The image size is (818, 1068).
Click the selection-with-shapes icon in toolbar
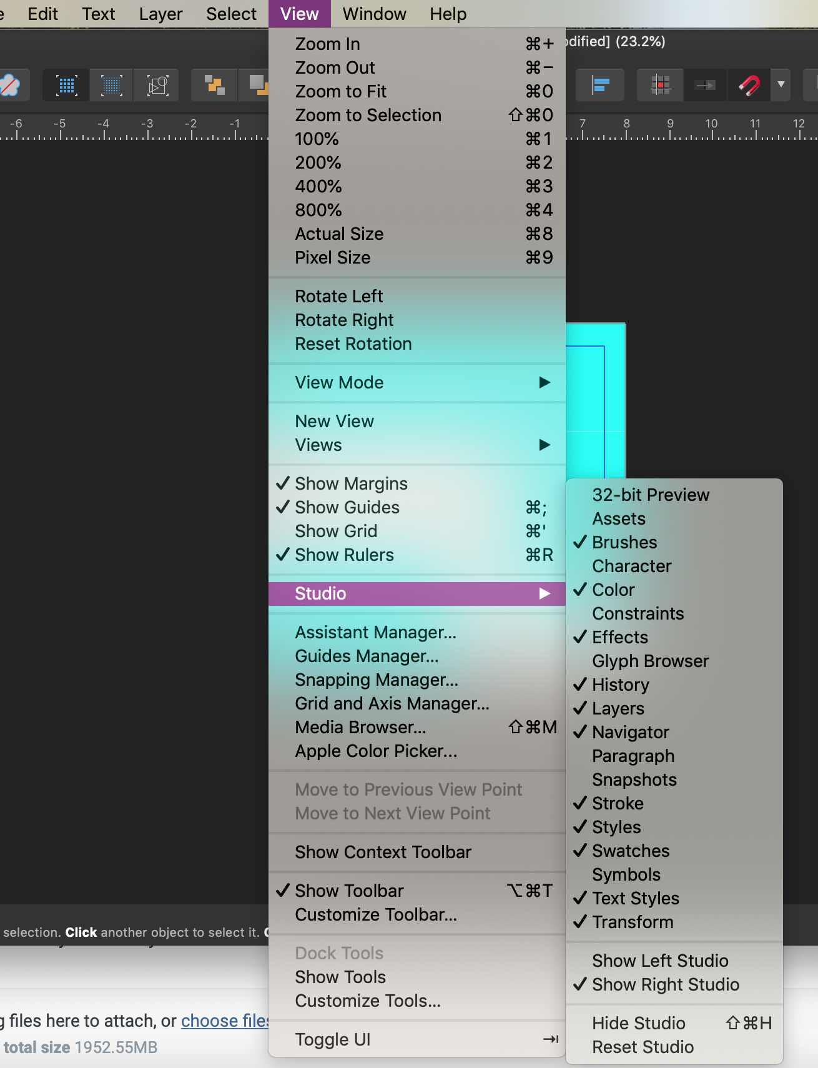coord(157,85)
